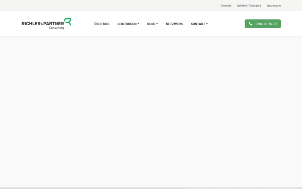Image resolution: width=302 pixels, height=189 pixels.
Task: Open the NETZWERK menu item
Action: point(174,24)
